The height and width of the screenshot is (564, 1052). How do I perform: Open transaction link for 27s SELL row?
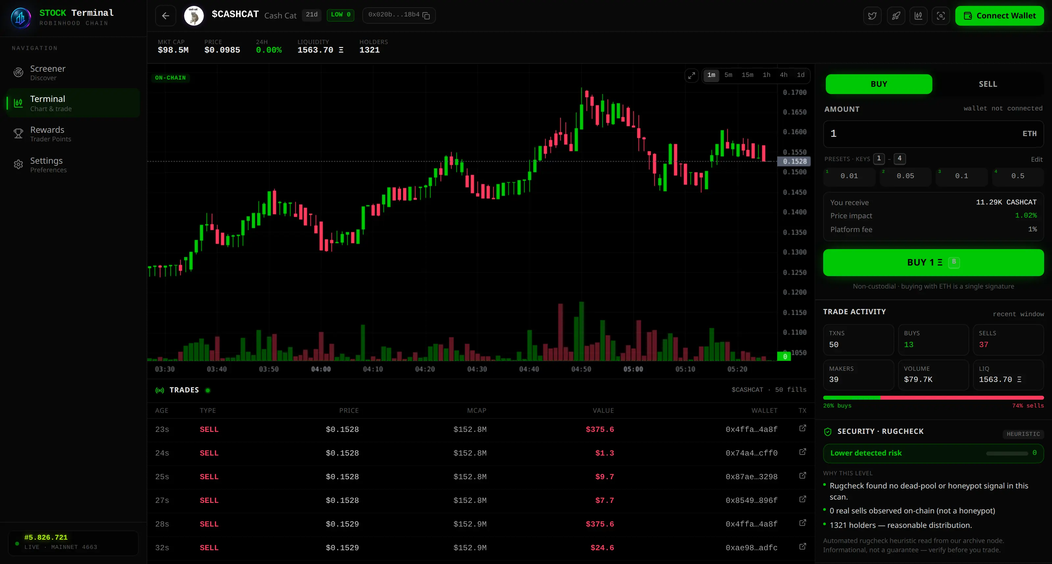pos(802,500)
